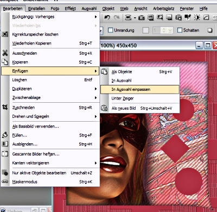Image resolution: width=217 pixels, height=212 pixels.
Task: Open the Einfügen submenu entry
Action: (x=50, y=71)
